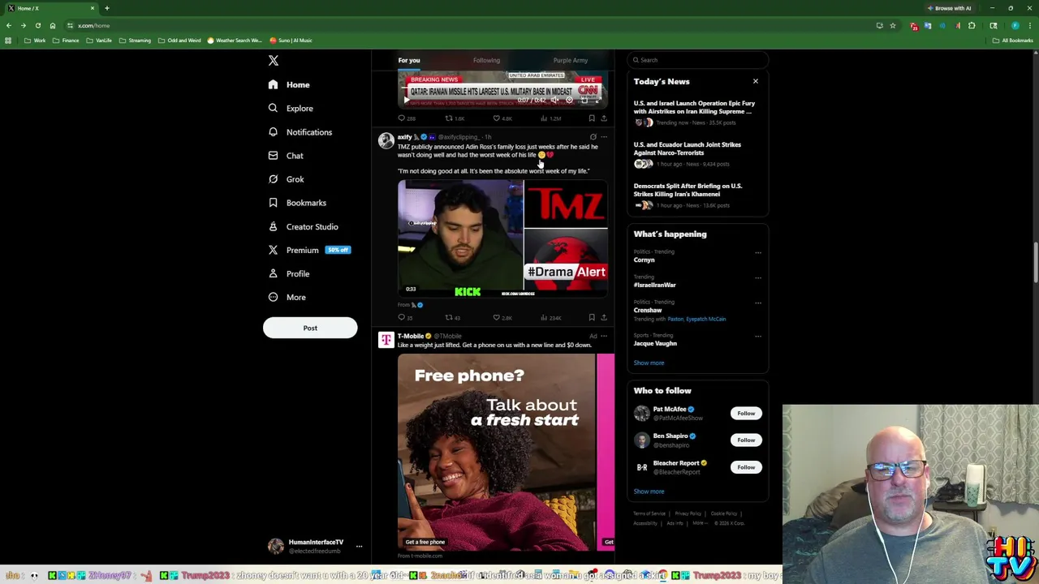Expand the More menu in sidebar

[287, 297]
